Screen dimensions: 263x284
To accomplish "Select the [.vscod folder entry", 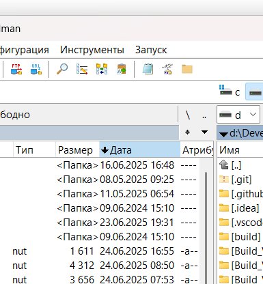I will point(240,223).
